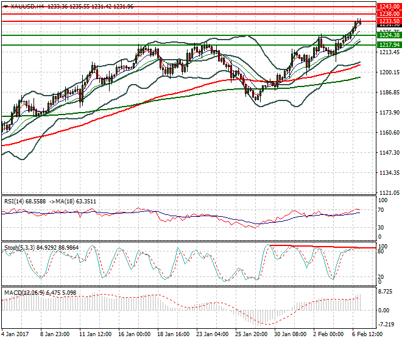Click the 8 Jan 23:00 time label
Screen dimensions: 402x341
[x=54, y=334]
